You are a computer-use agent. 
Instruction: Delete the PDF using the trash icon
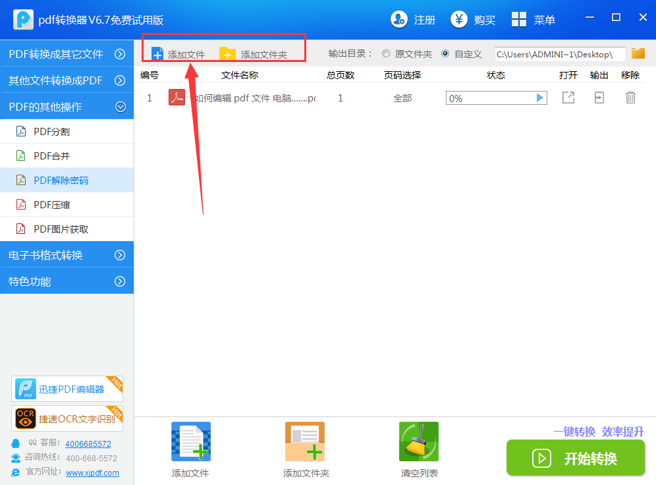coord(630,98)
